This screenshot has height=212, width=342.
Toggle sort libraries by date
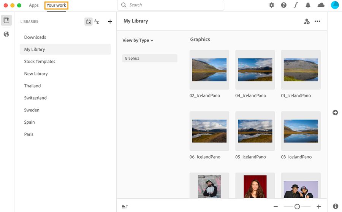click(x=88, y=22)
